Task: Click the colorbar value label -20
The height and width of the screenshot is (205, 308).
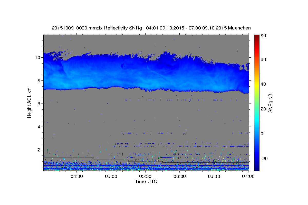Action: tap(264, 159)
